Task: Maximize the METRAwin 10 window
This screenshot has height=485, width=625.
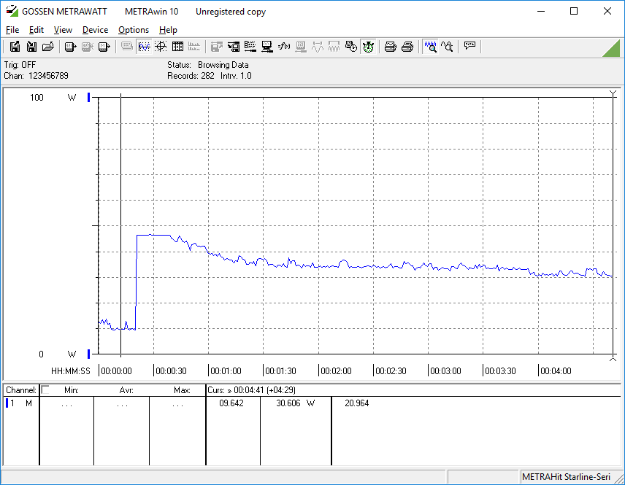Action: click(574, 11)
